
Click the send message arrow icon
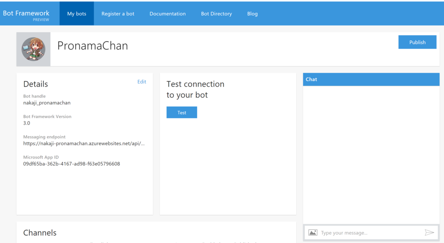pos(429,233)
